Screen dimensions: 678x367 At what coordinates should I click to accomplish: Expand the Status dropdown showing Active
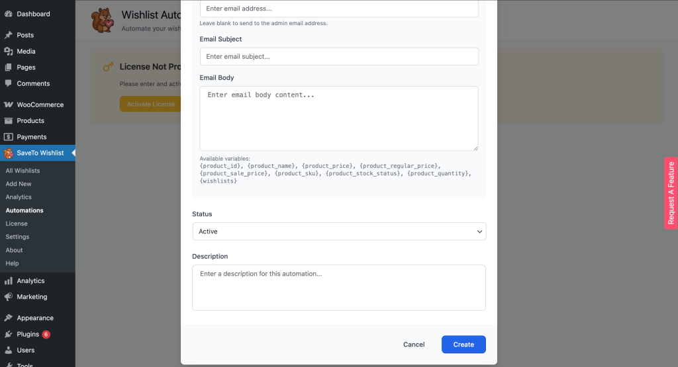point(338,231)
